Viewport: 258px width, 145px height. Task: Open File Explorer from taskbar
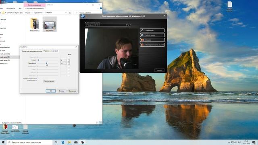pos(69,142)
